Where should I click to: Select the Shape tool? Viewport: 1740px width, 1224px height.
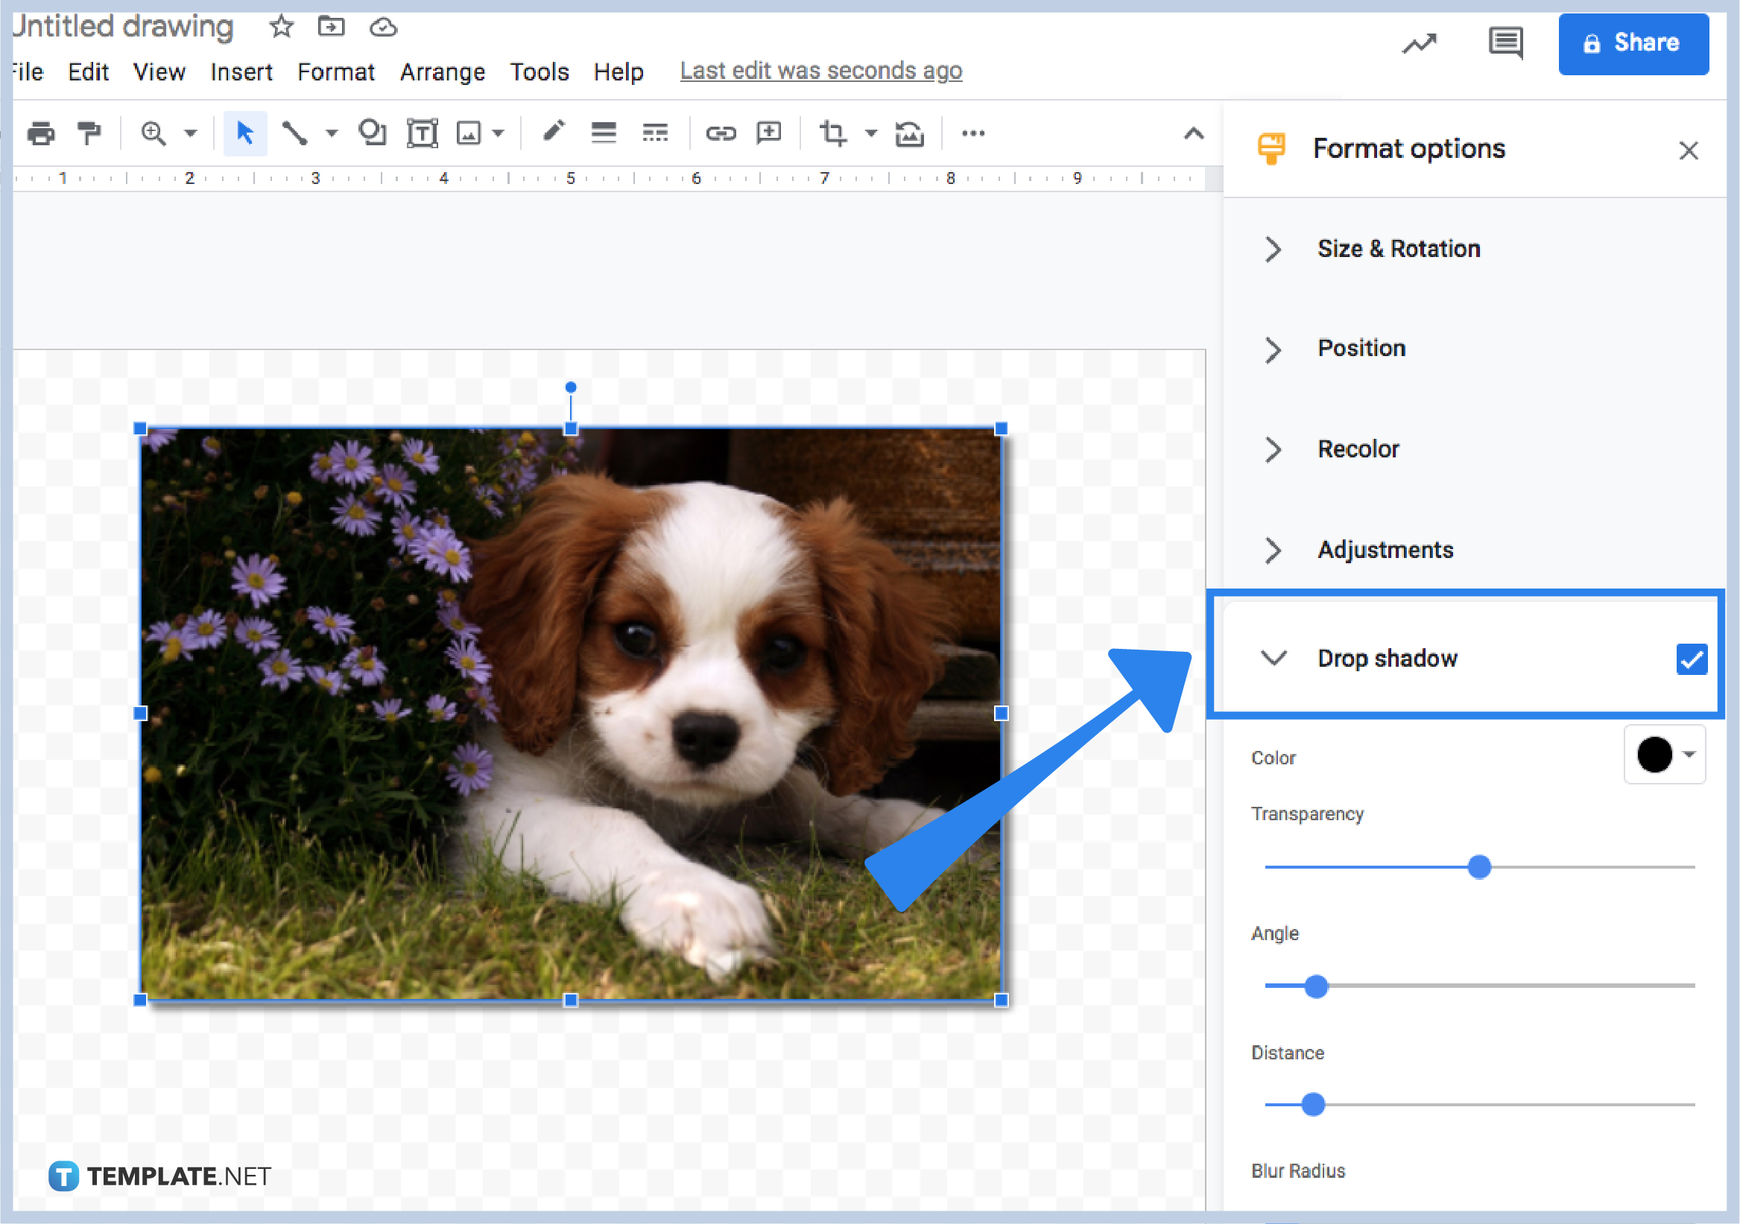click(x=372, y=133)
